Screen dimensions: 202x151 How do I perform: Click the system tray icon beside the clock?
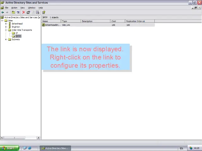[x=191, y=148]
